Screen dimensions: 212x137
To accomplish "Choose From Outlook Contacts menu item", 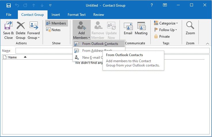I will pyautogui.click(x=99, y=44).
